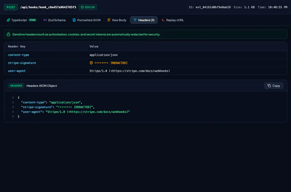Click the STAR badge next to TypeScript
The height and width of the screenshot is (192, 291).
pos(32,20)
